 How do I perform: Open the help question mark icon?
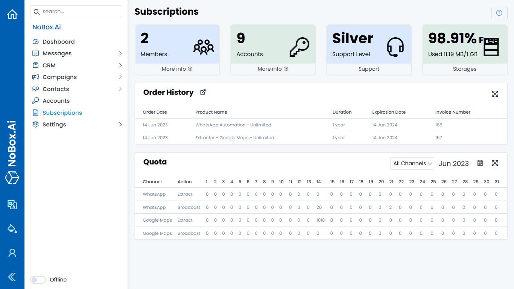click(499, 13)
